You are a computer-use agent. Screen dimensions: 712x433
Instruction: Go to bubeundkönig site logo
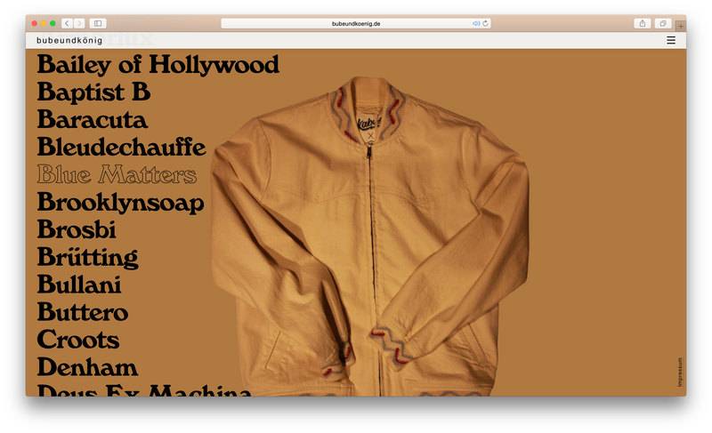(x=69, y=40)
